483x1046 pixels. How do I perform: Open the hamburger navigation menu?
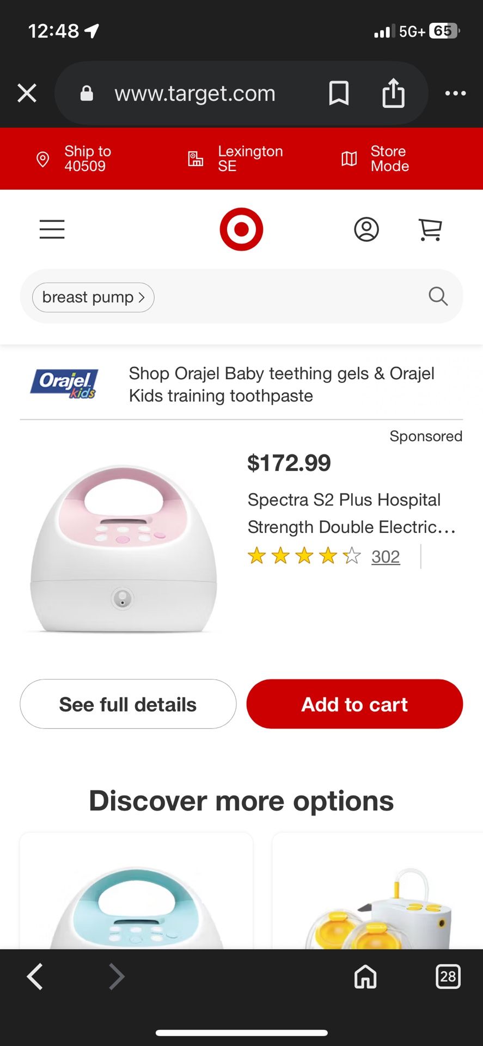52,229
